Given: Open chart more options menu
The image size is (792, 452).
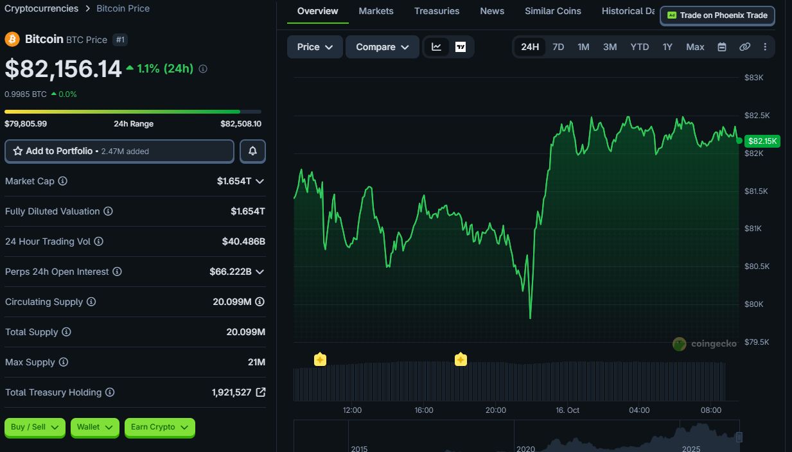Looking at the screenshot, I should click(765, 47).
